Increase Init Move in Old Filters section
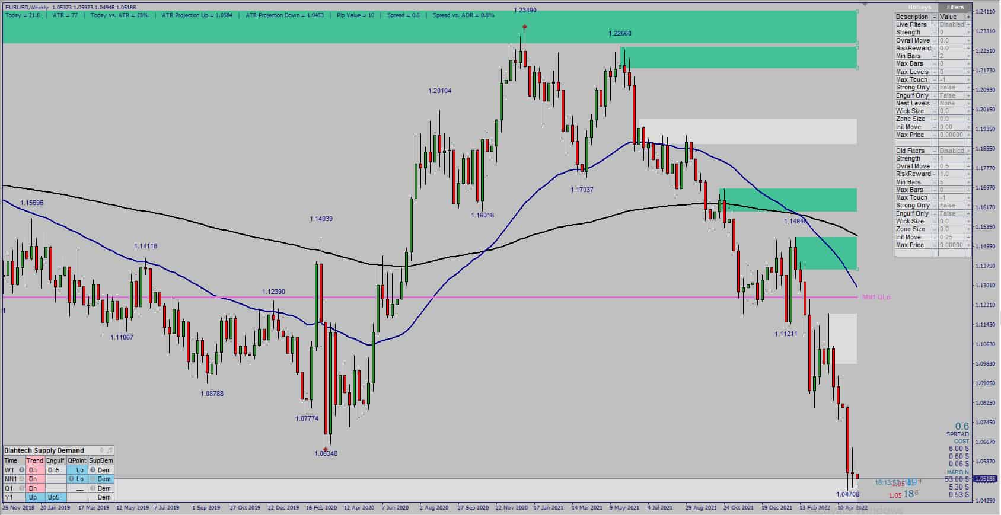This screenshot has width=1001, height=515. pyautogui.click(x=968, y=237)
